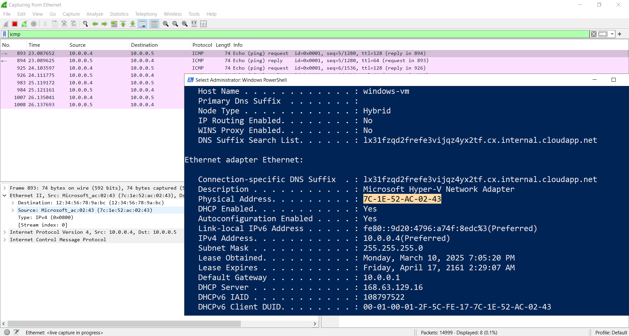Click the resize columns to content icon
This screenshot has width=629, height=336.
(194, 24)
